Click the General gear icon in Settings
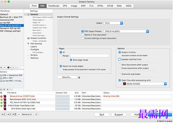Image resolution: width=174 pixels, height=124 pixels. pyautogui.click(x=28, y=14)
